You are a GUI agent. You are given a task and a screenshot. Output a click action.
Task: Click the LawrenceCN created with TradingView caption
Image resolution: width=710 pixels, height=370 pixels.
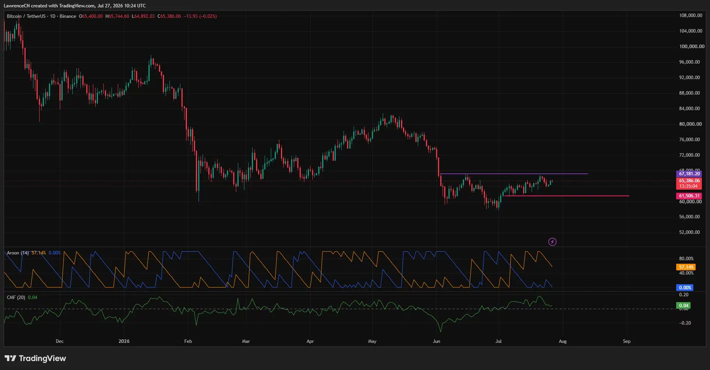coord(75,6)
